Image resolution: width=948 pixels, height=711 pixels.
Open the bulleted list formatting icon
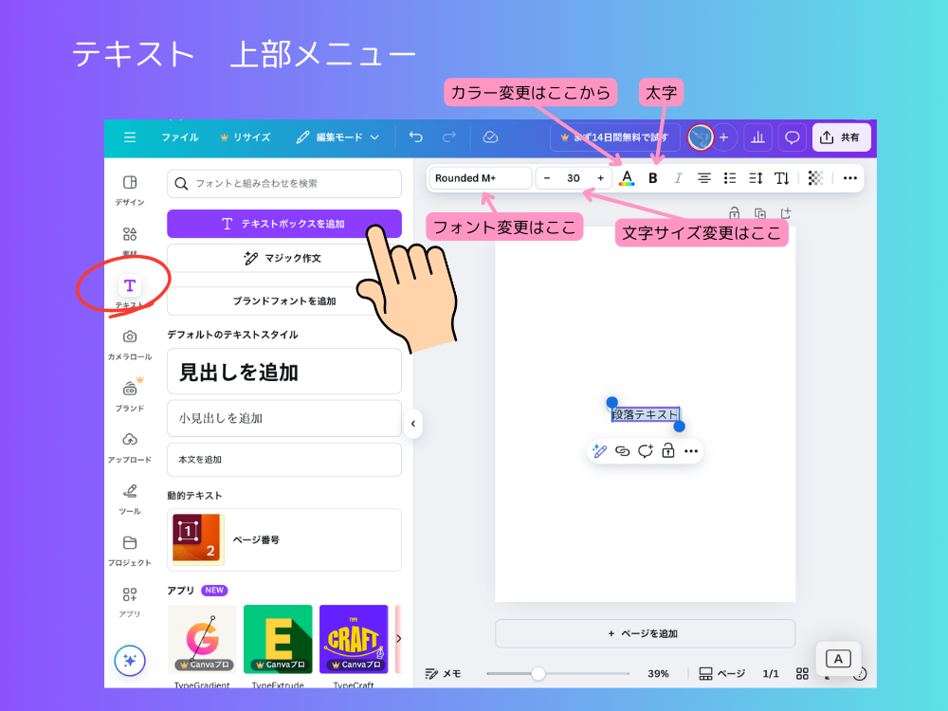[x=730, y=178]
